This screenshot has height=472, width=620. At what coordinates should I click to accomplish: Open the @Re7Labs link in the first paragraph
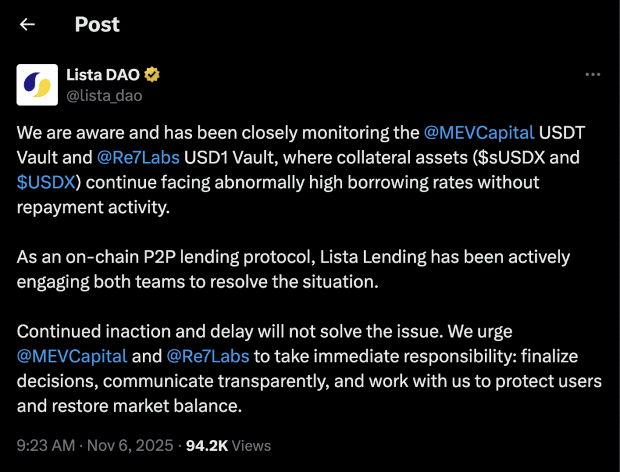pyautogui.click(x=138, y=157)
